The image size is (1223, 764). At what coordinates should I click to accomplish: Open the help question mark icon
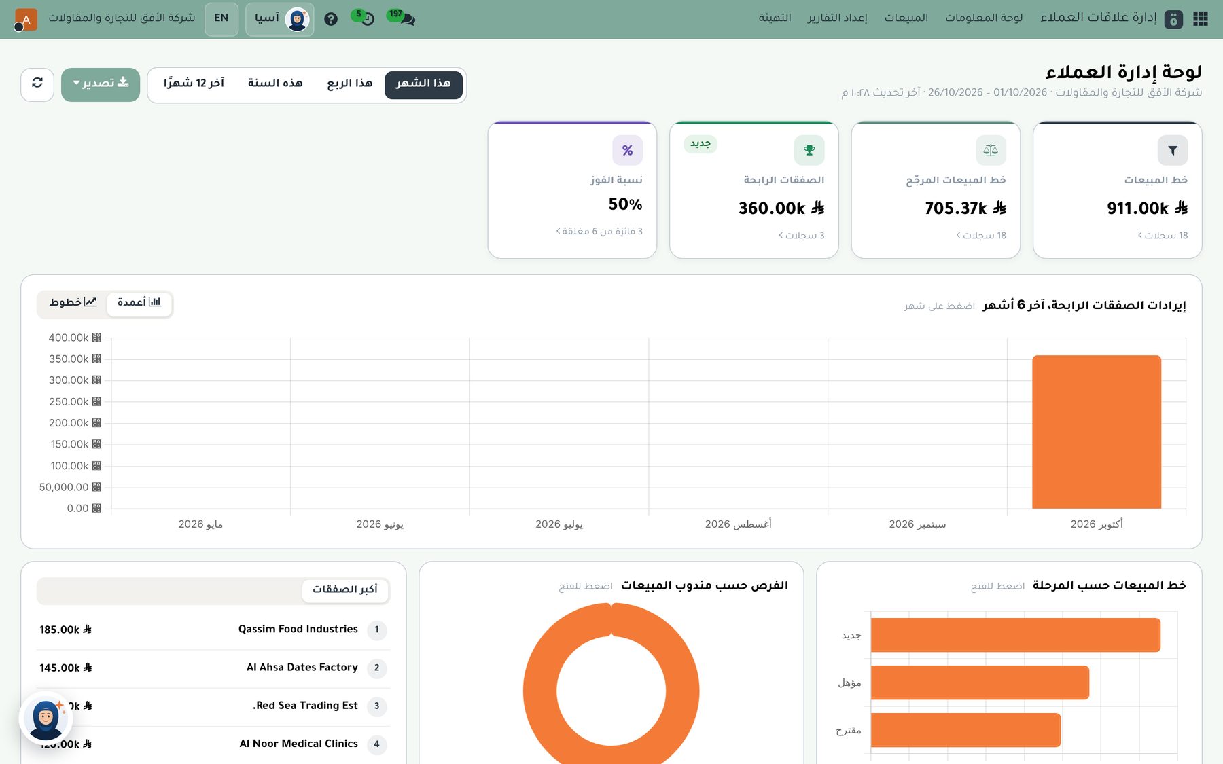[x=331, y=19]
